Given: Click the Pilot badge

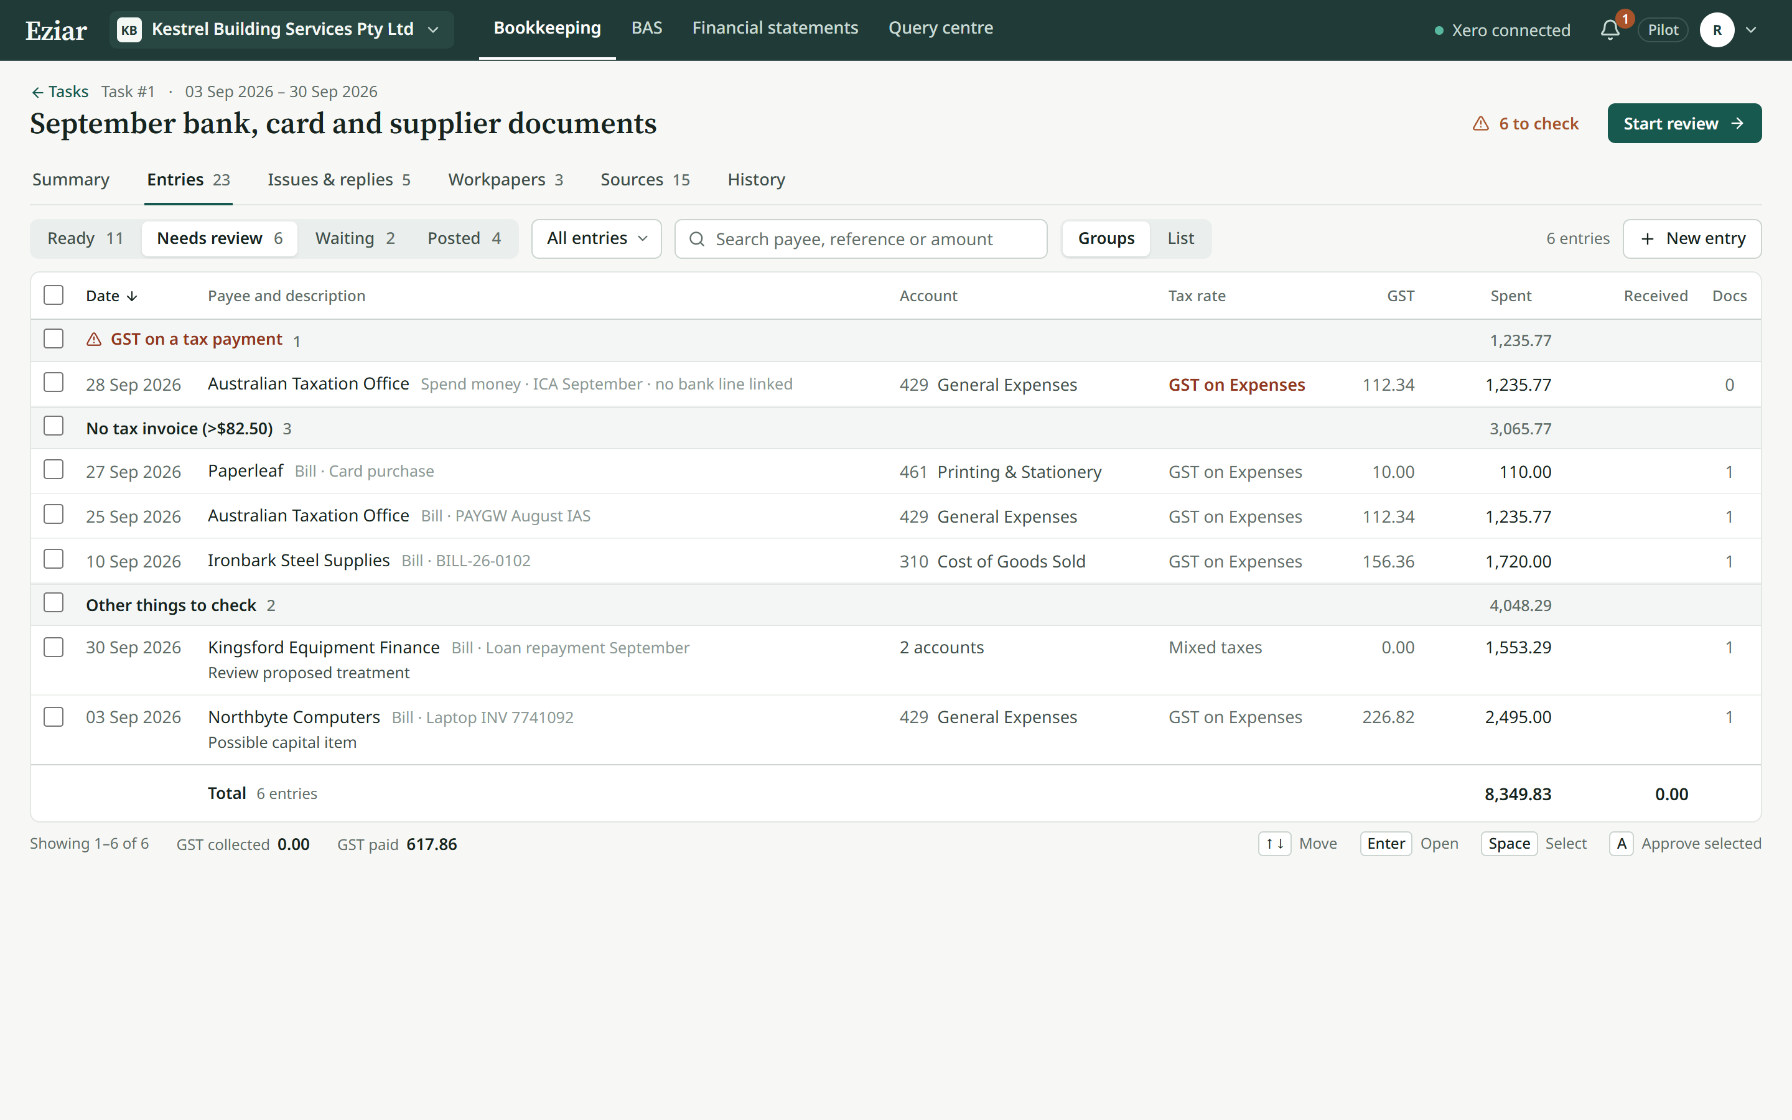Looking at the screenshot, I should 1663,30.
